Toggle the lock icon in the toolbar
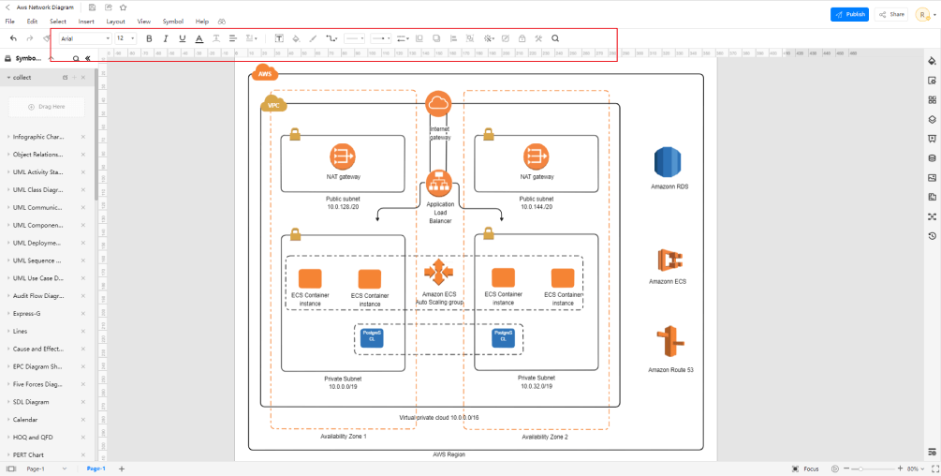 tap(522, 38)
